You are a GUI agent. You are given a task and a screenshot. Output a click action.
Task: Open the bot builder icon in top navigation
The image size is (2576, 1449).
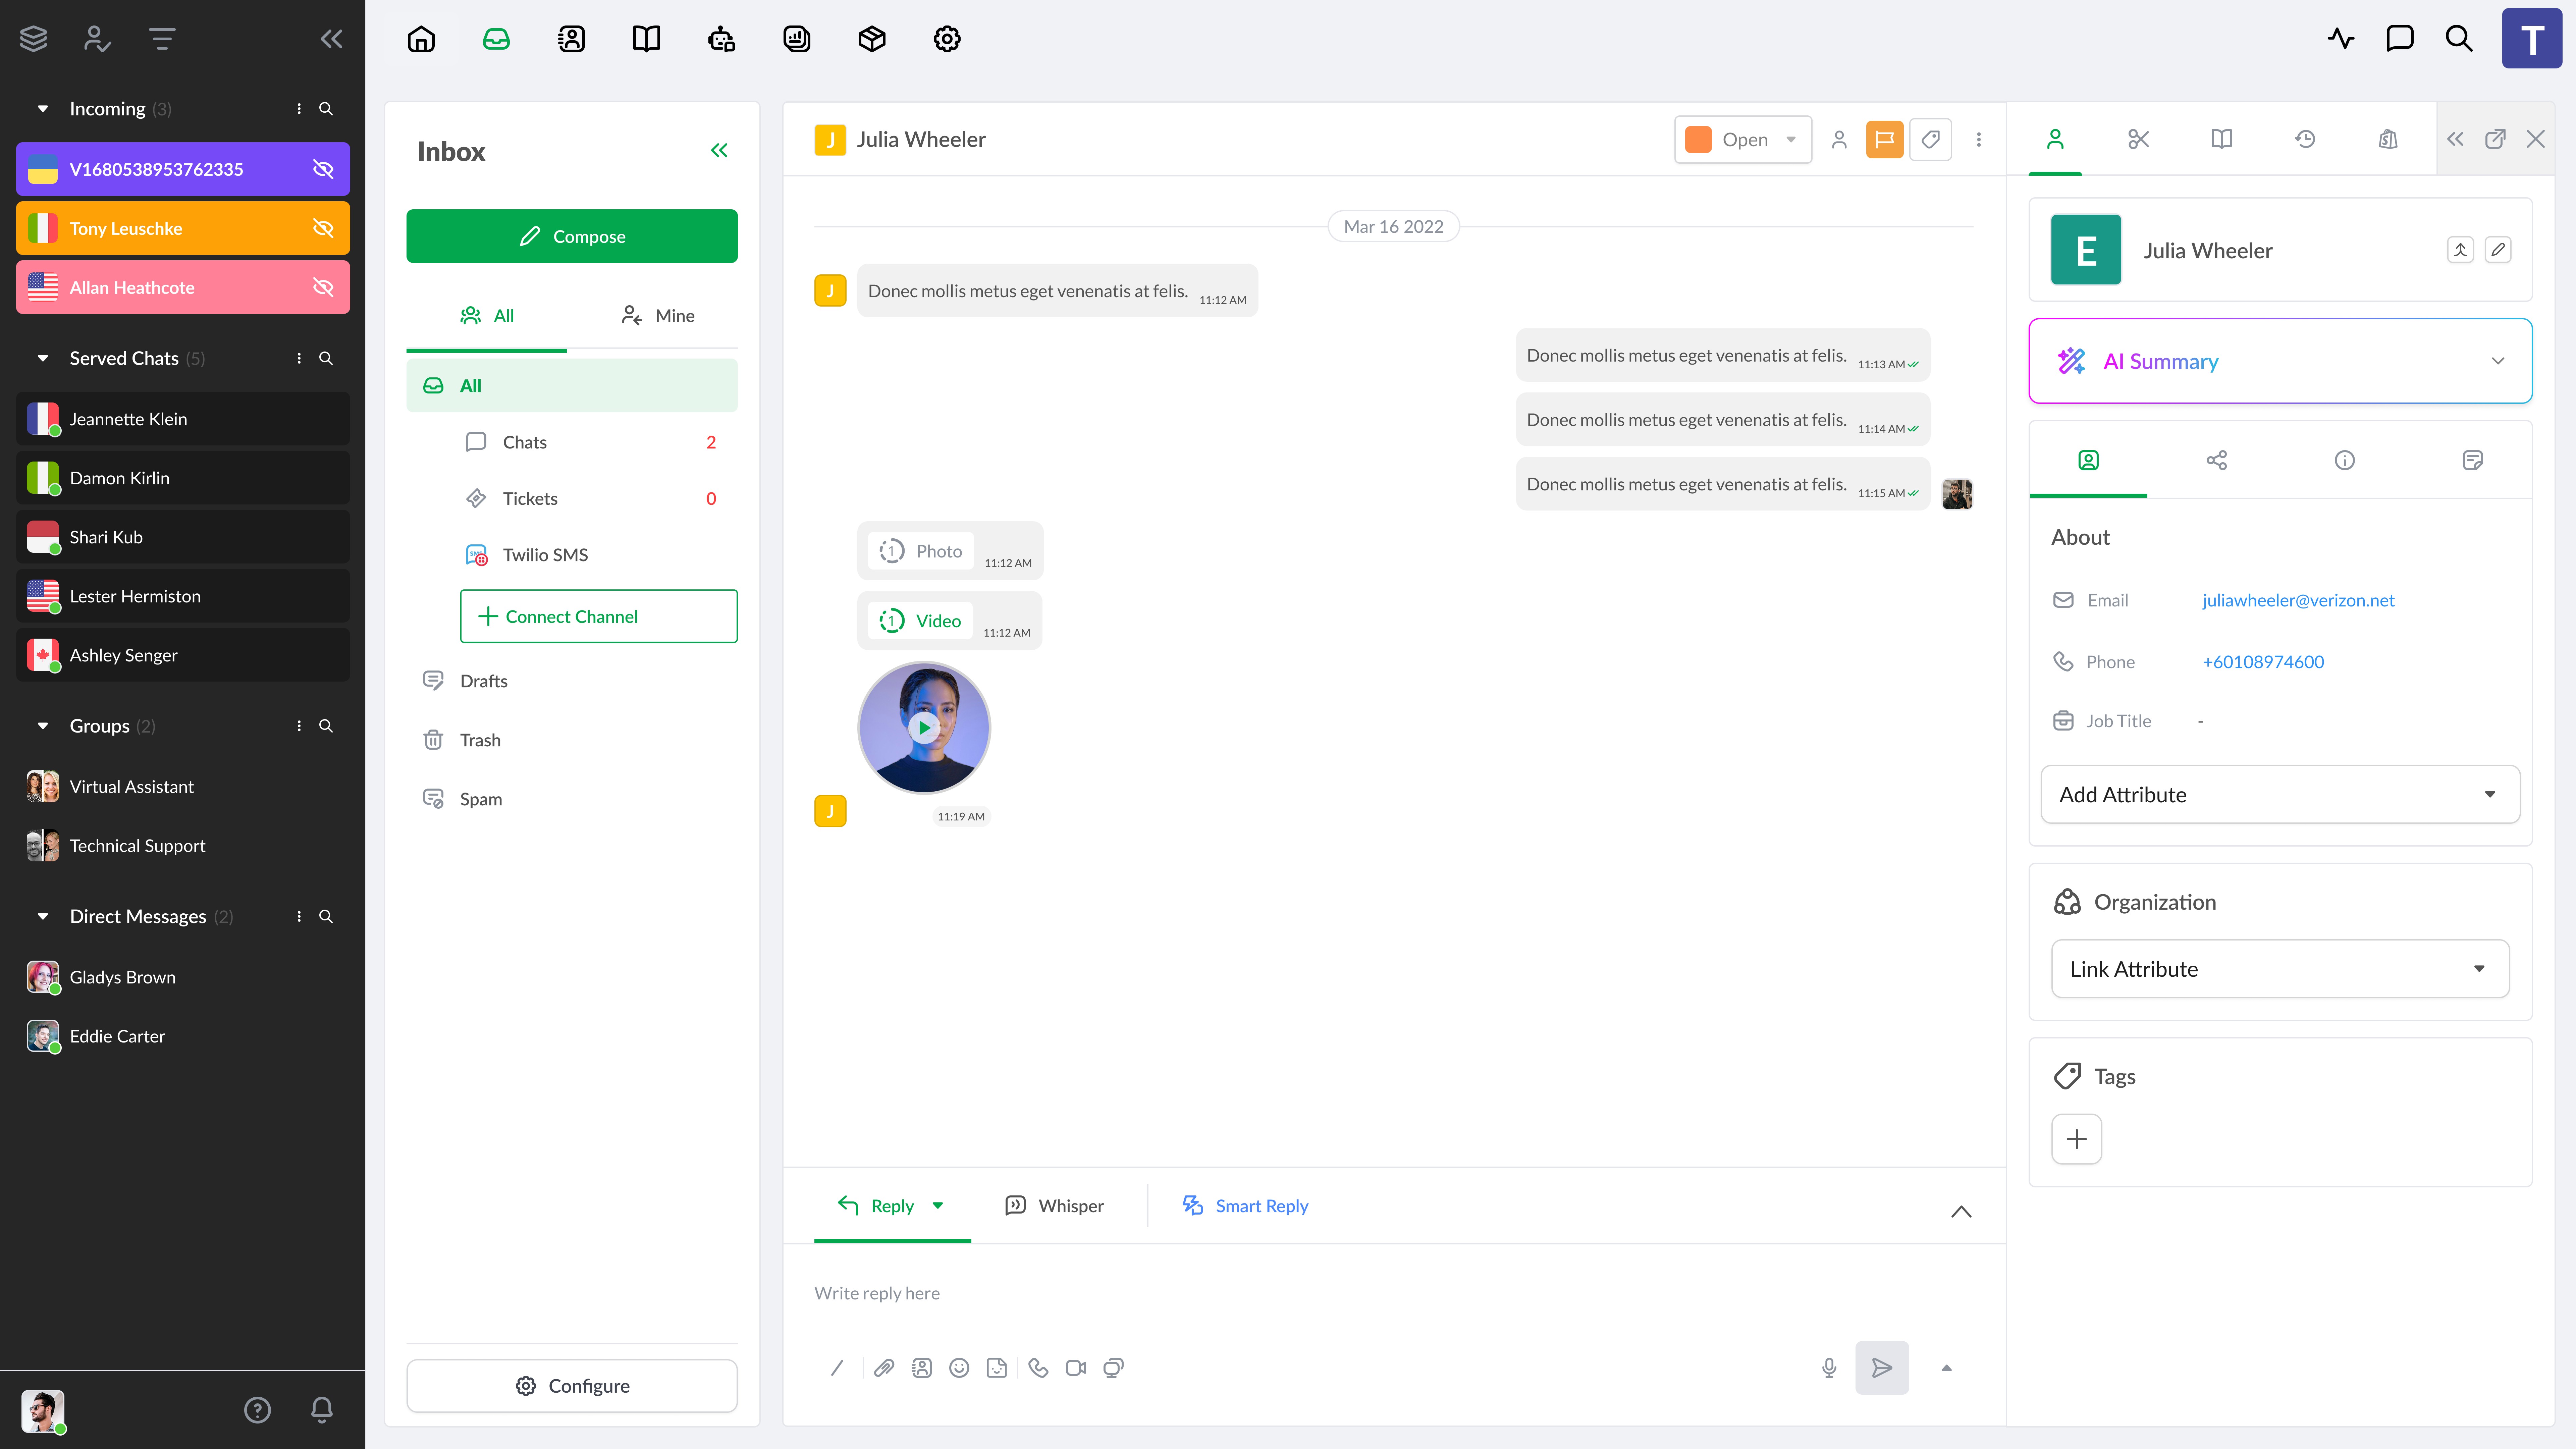point(721,39)
